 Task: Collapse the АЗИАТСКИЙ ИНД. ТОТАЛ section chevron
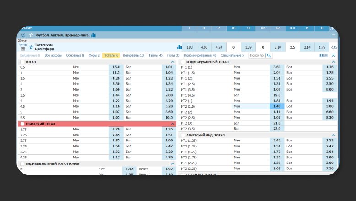click(333, 135)
